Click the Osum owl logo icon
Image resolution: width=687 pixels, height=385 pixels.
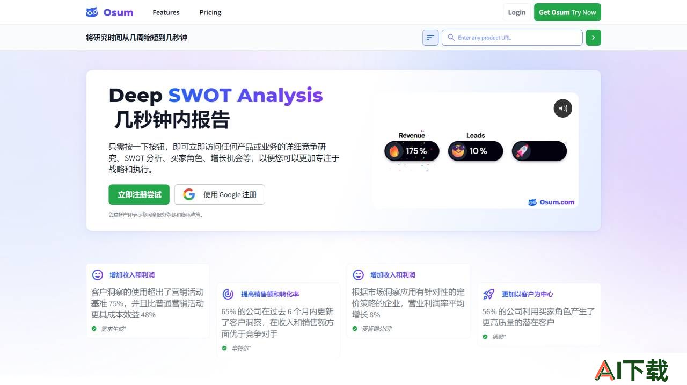click(x=92, y=12)
